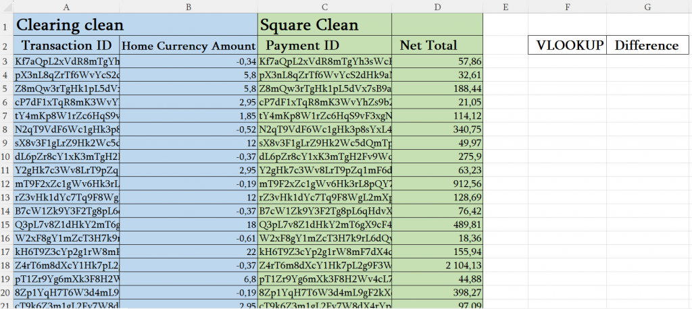692x309 pixels.
Task: Click row 18 header
Action: 5,265
